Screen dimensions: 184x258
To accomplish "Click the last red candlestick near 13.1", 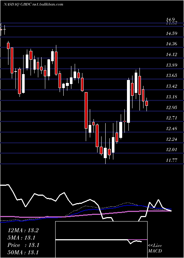I will (147, 103).
